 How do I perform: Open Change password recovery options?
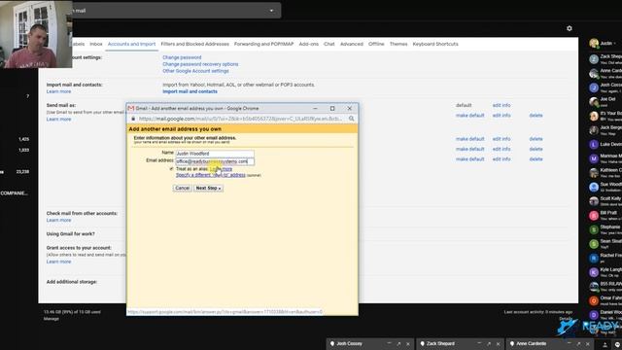pyautogui.click(x=200, y=64)
